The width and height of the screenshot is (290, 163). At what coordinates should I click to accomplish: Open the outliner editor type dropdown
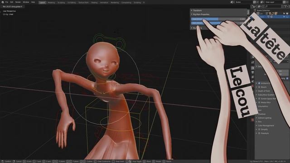click(254, 6)
